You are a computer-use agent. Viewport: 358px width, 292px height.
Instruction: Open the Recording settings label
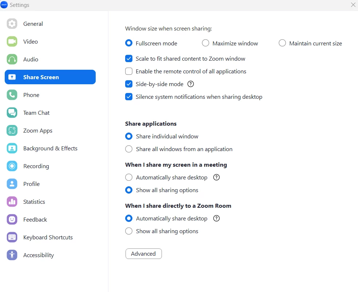36,166
